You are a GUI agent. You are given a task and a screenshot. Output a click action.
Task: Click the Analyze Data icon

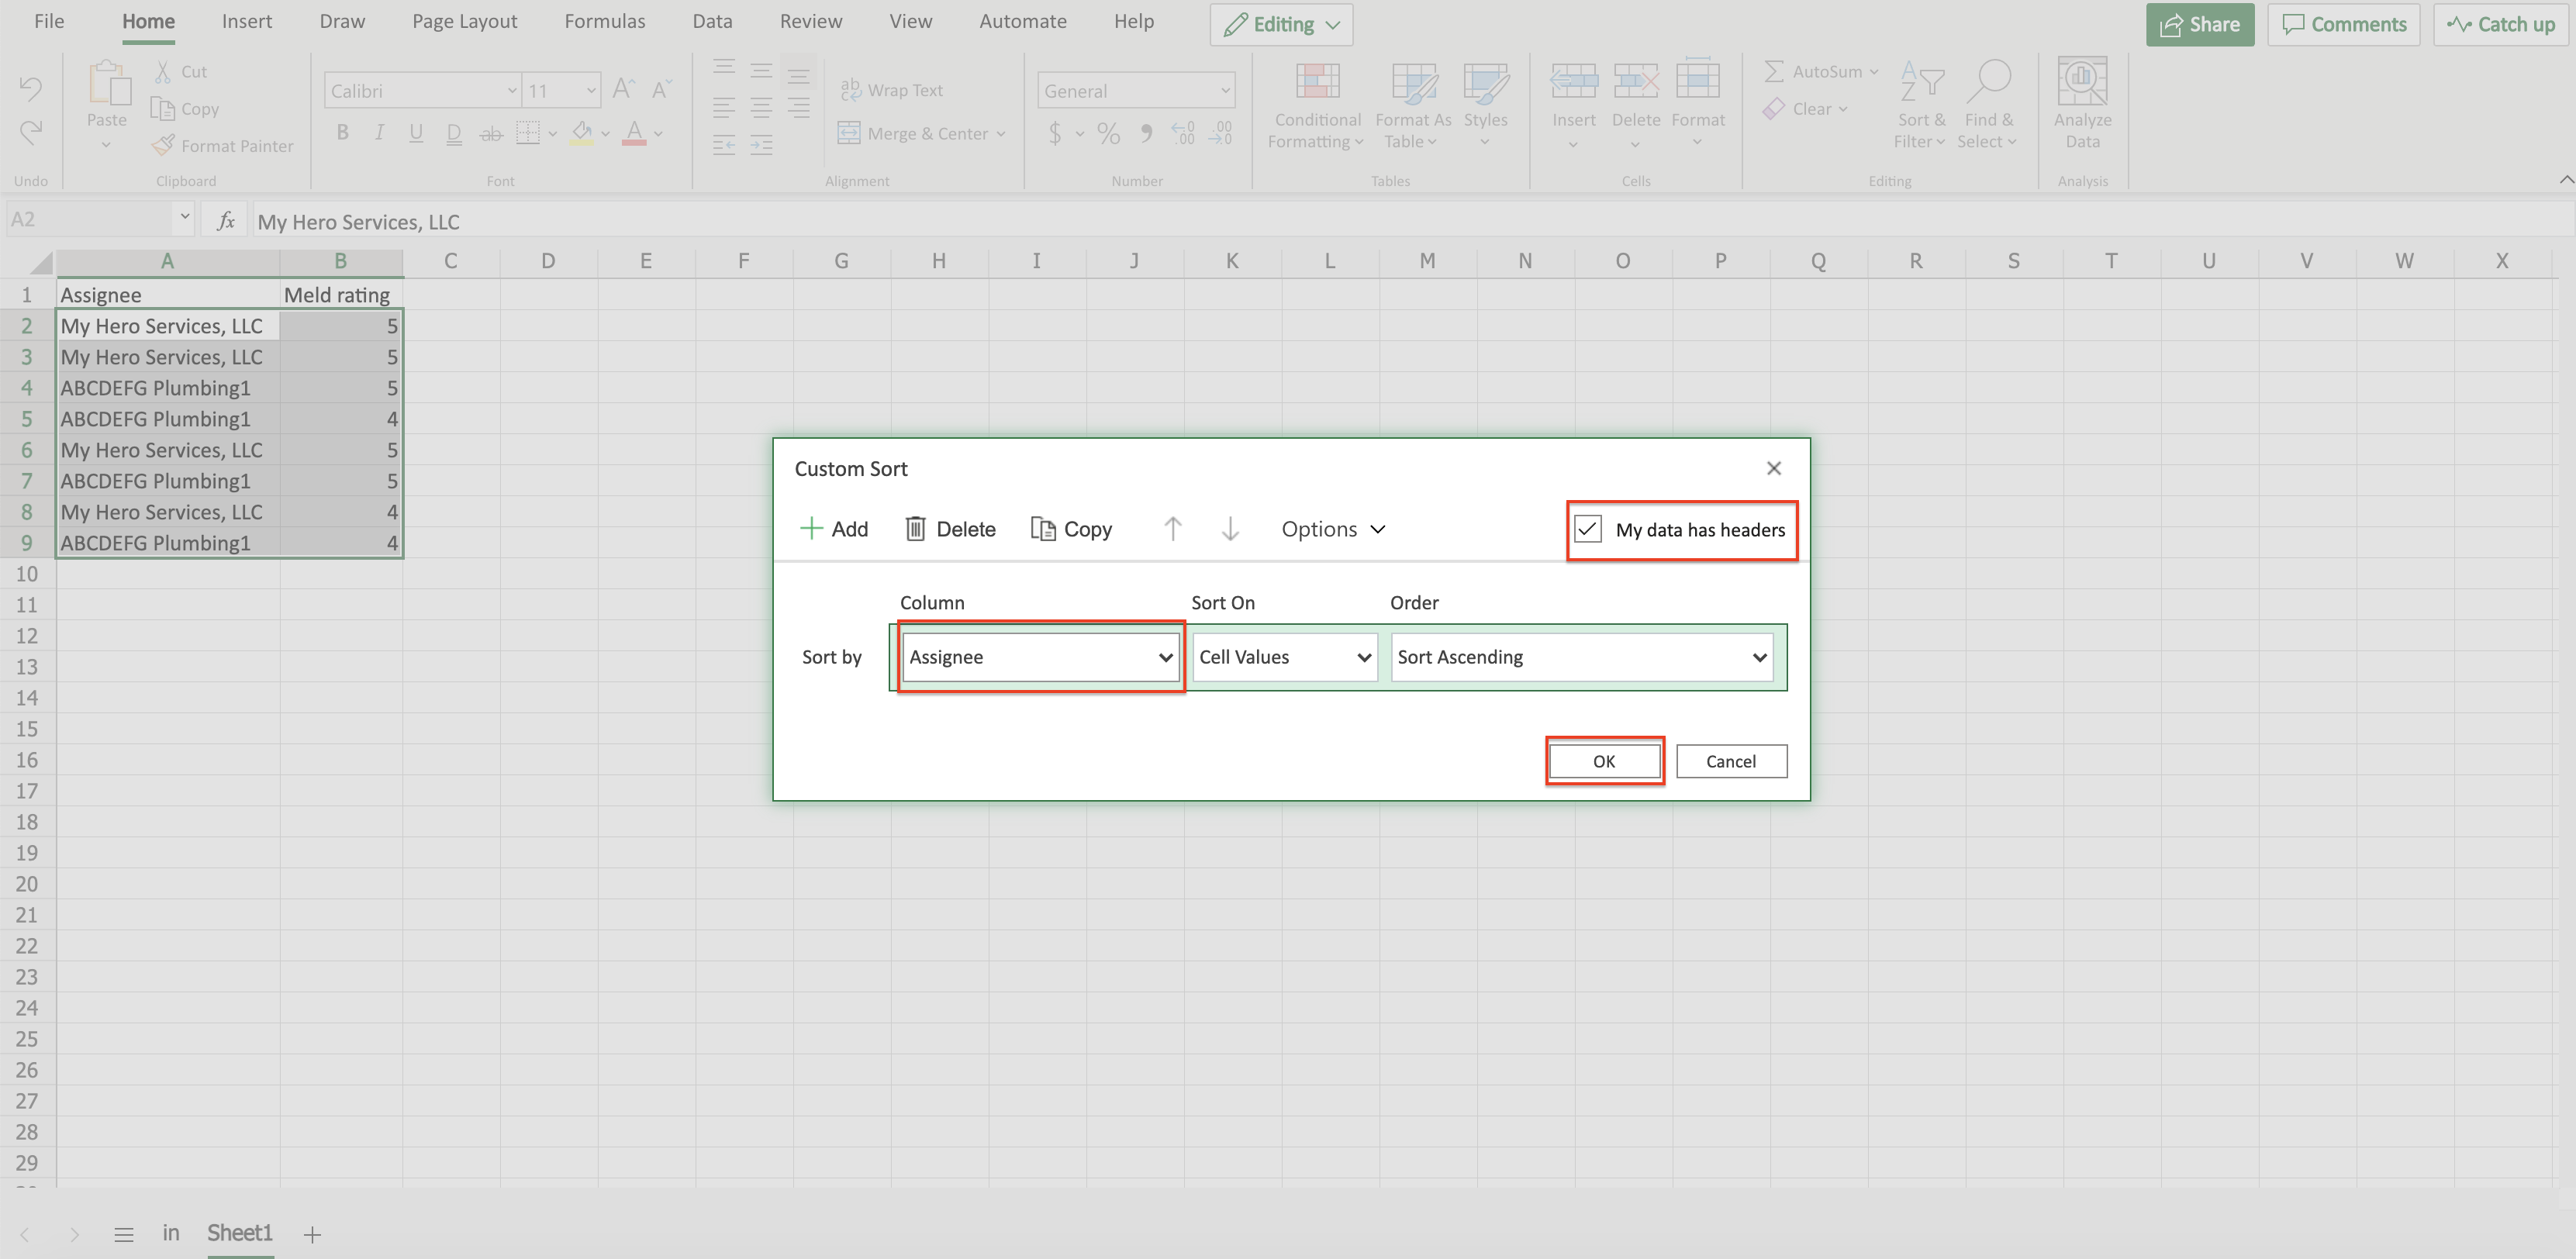[2082, 82]
